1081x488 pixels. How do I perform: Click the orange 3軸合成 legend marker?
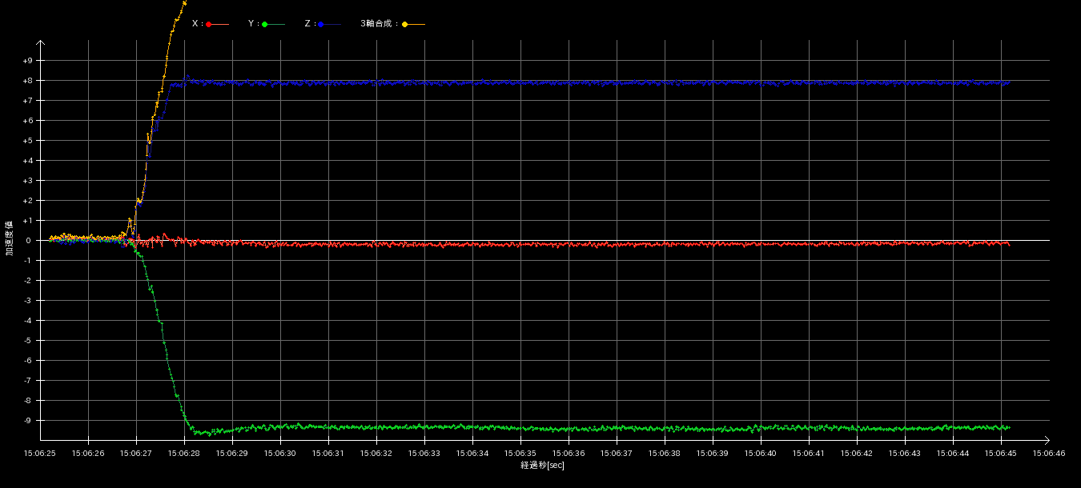coord(405,25)
